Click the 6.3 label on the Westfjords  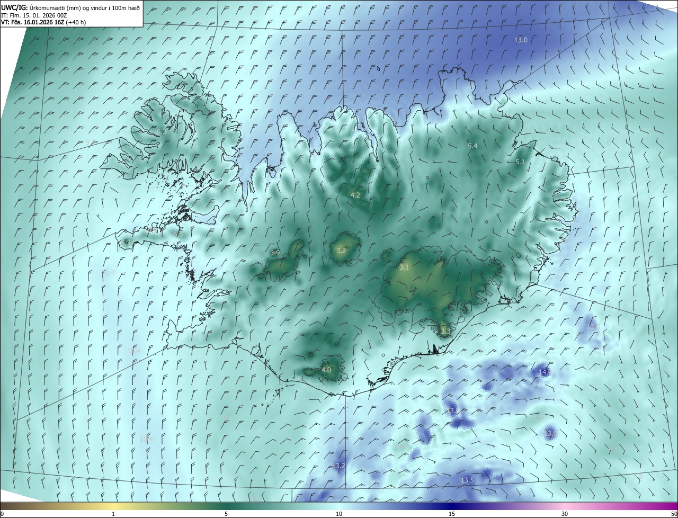click(x=162, y=131)
